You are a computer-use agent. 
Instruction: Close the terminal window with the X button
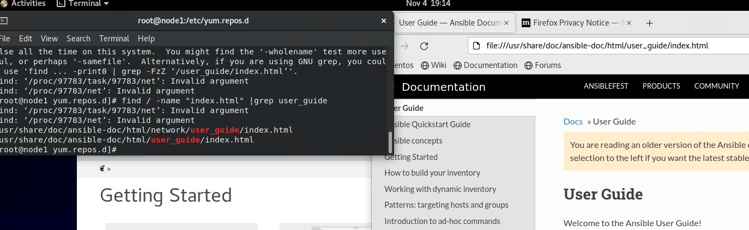pyautogui.click(x=383, y=21)
